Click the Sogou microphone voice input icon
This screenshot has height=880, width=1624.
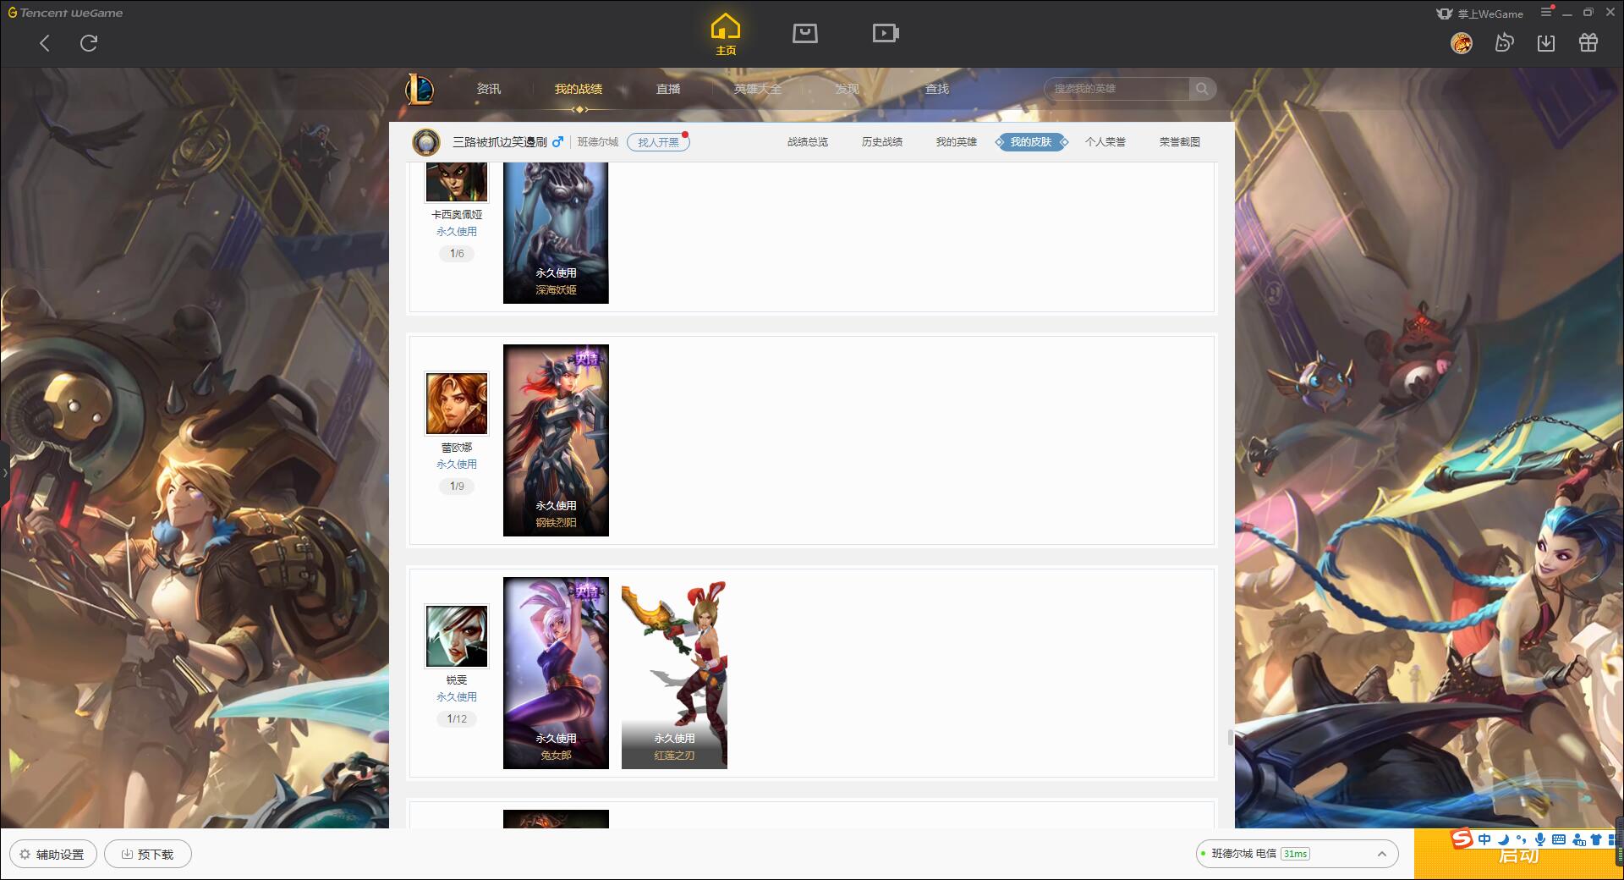[1540, 839]
